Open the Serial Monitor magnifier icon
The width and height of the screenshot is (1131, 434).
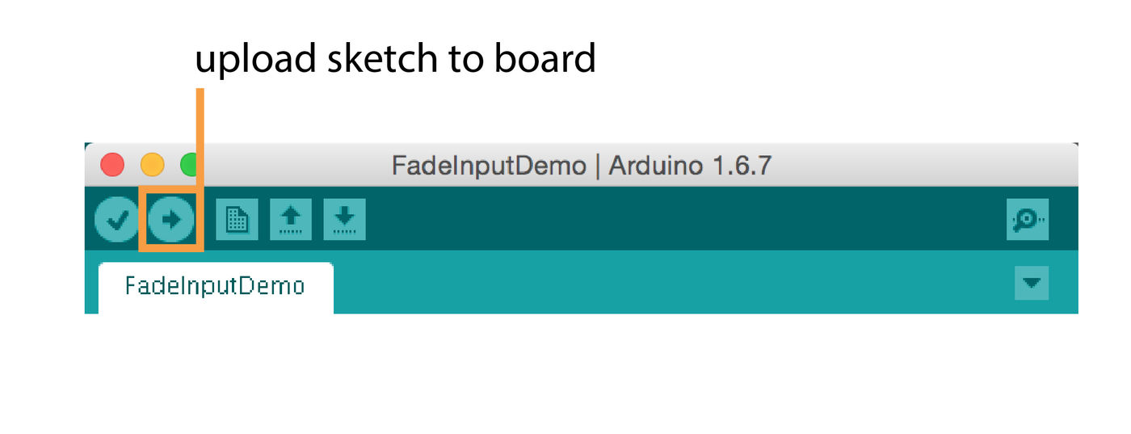1027,220
